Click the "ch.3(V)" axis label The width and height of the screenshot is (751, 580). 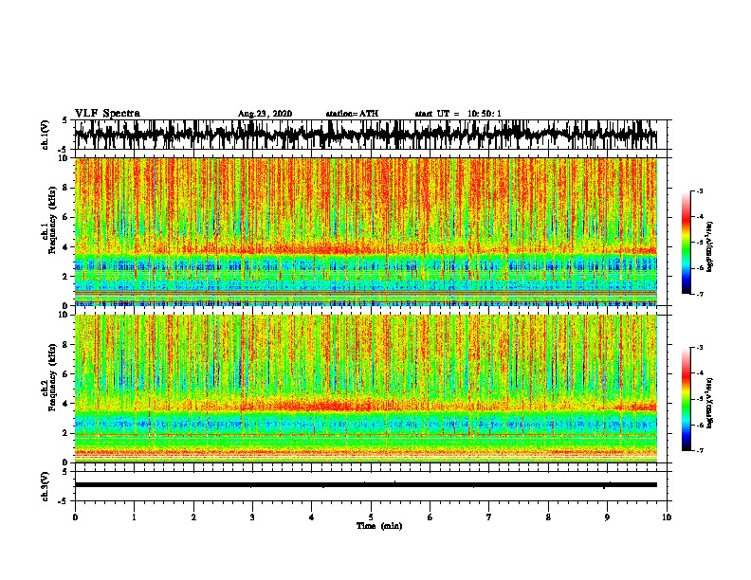coord(45,486)
